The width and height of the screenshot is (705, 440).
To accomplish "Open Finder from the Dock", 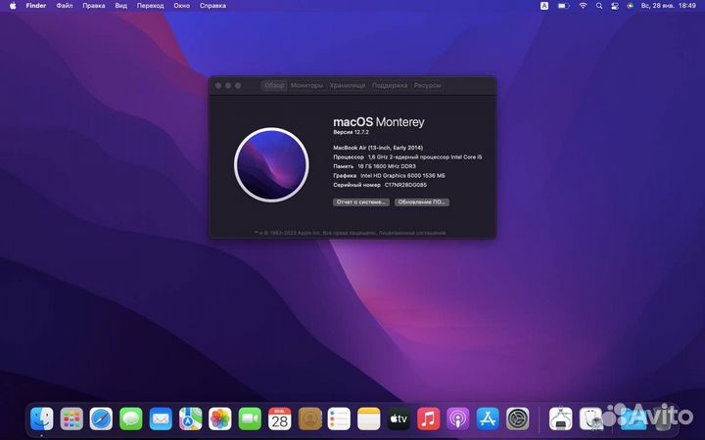I will (x=42, y=418).
